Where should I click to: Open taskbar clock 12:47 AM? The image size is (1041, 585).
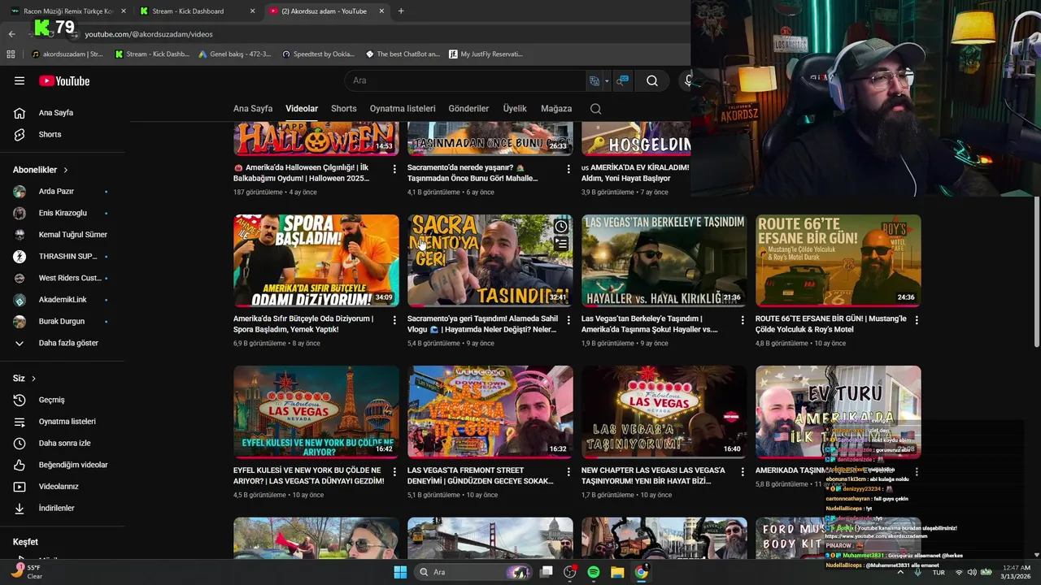pyautogui.click(x=1016, y=572)
